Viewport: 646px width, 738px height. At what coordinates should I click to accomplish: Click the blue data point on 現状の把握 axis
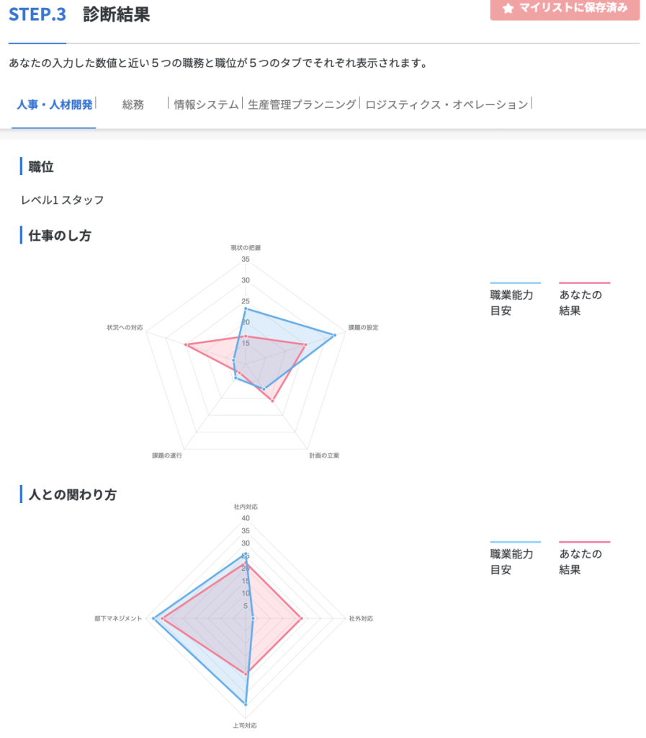point(246,308)
